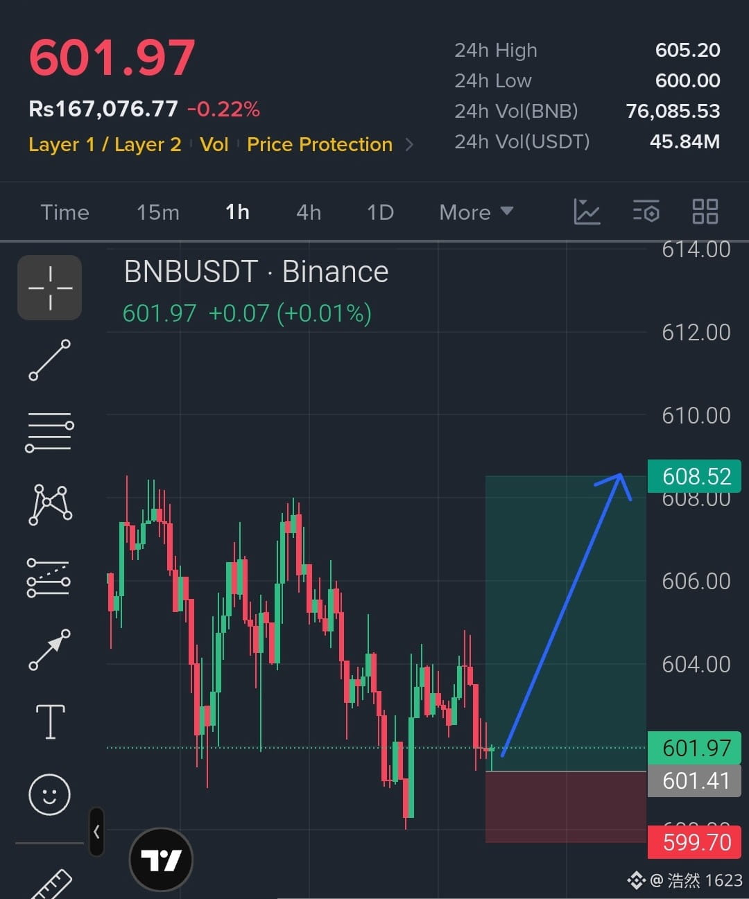Image resolution: width=749 pixels, height=899 pixels.
Task: Click the BNBUSDT · Binance chart title
Action: pos(256,272)
